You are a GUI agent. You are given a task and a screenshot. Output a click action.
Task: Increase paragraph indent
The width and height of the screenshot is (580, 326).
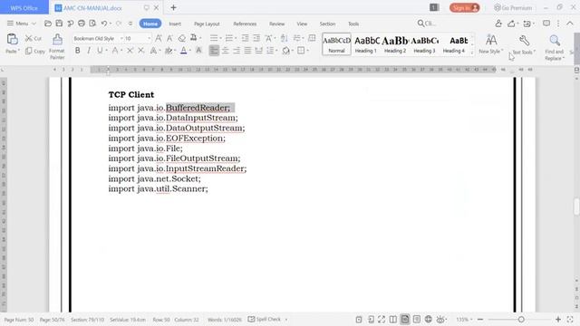[256, 38]
